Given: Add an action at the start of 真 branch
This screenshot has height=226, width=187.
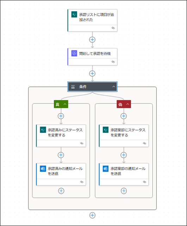Looking at the screenshot, I should tap(61, 116).
